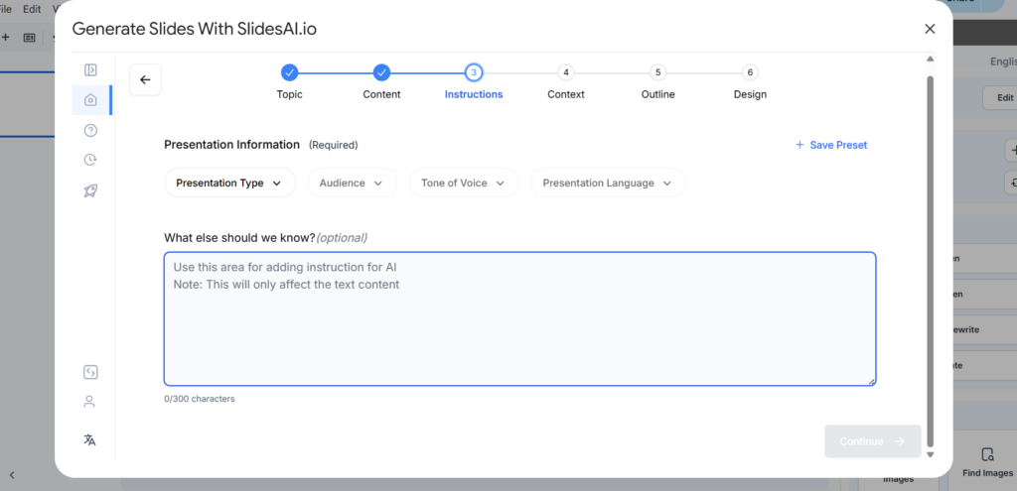Jump to the Content step

[x=381, y=72]
